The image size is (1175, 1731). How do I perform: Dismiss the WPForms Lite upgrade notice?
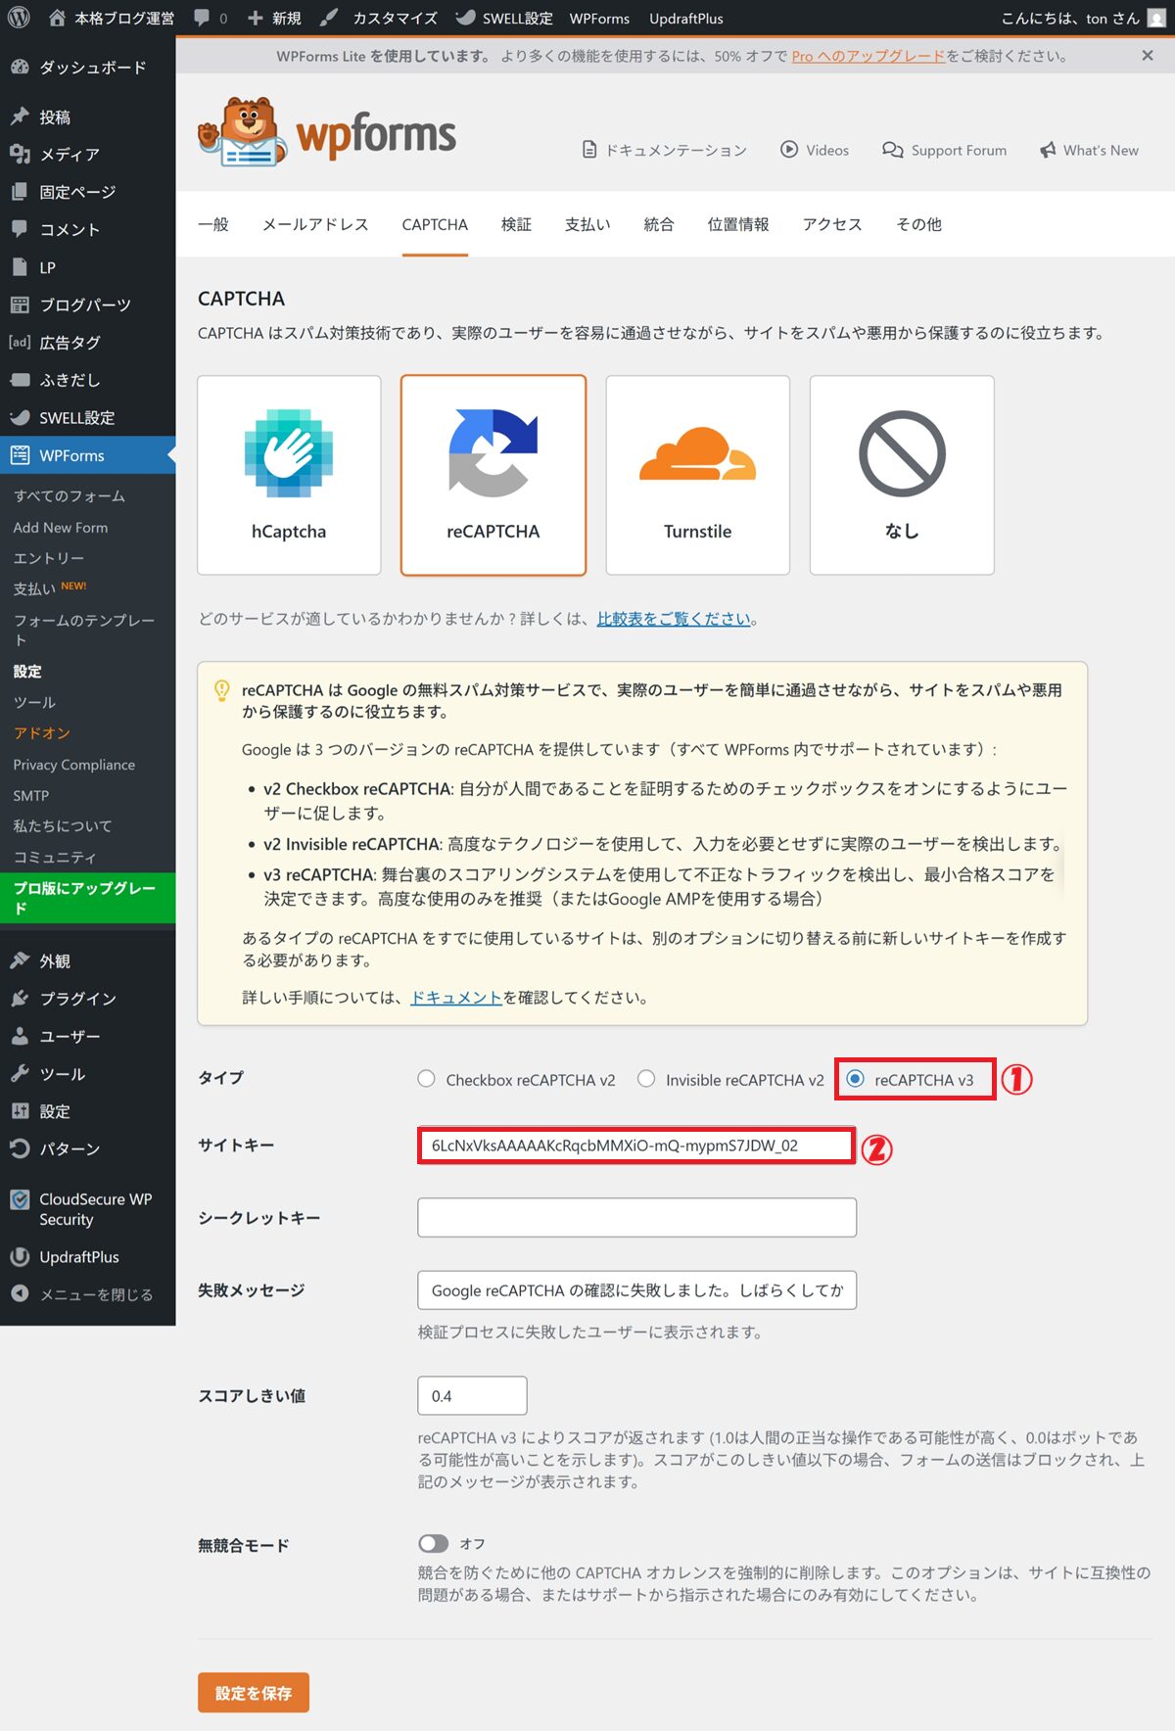(1147, 56)
